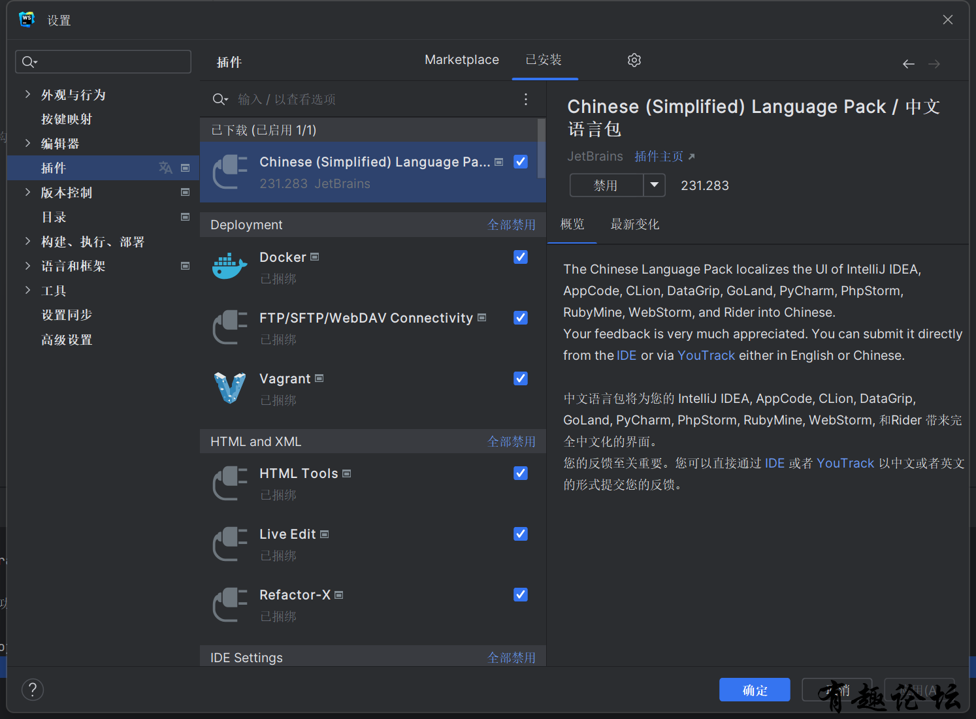Click the plugin search magnifier icon
This screenshot has height=719, width=976.
click(220, 99)
